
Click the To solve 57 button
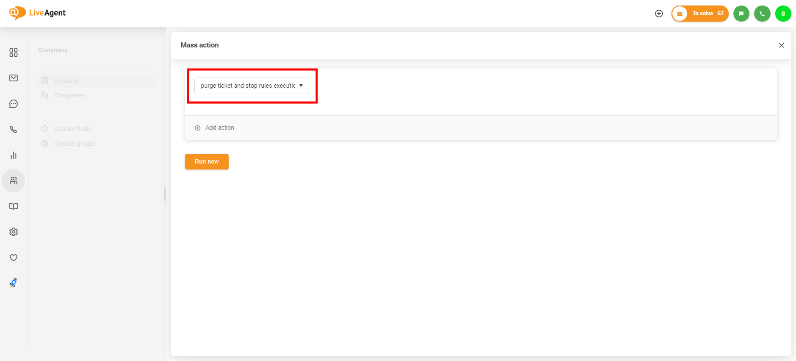(700, 14)
